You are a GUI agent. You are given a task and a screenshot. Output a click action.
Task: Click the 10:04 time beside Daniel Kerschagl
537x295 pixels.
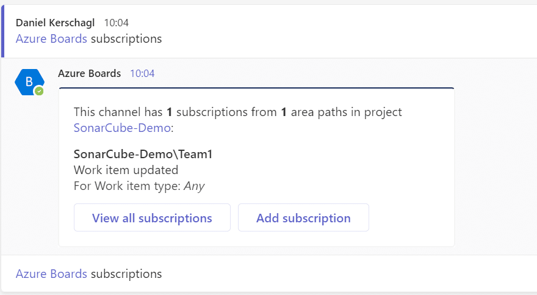117,23
